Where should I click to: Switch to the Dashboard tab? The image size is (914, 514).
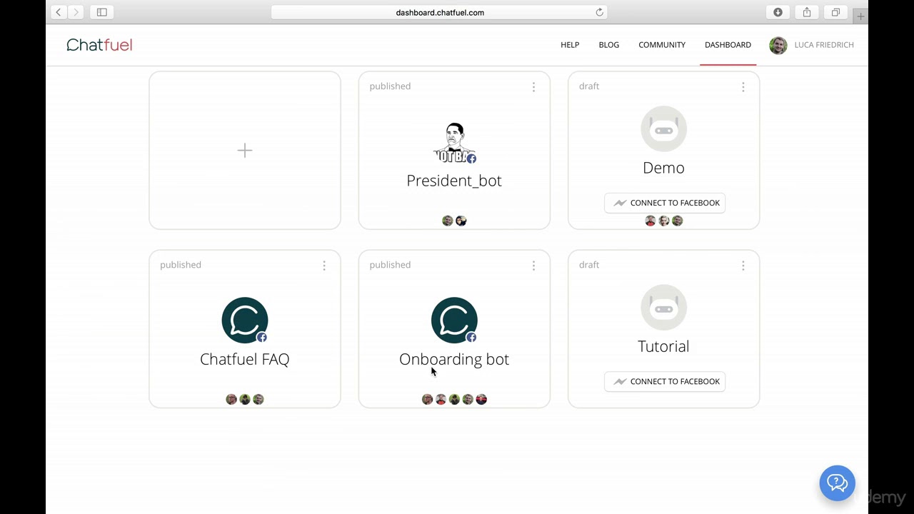(728, 45)
